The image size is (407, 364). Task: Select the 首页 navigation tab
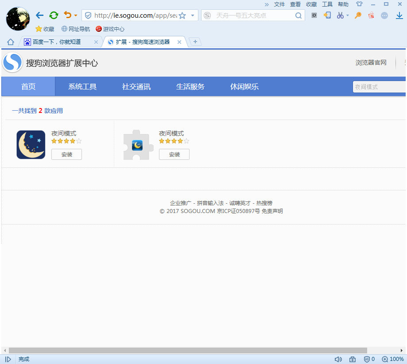[28, 86]
